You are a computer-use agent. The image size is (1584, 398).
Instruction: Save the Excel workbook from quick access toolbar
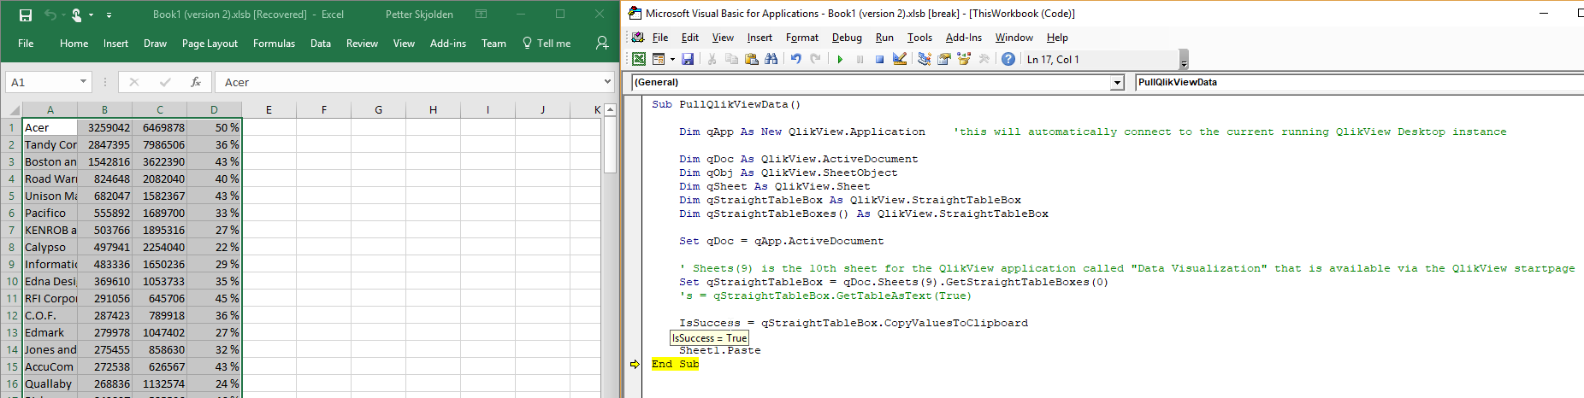click(x=26, y=15)
